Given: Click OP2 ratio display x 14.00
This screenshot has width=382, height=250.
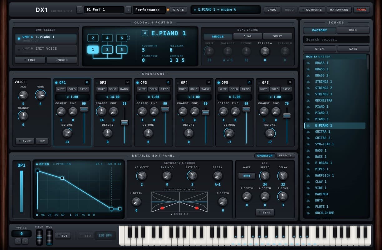Looking at the screenshot, I should click(113, 97).
